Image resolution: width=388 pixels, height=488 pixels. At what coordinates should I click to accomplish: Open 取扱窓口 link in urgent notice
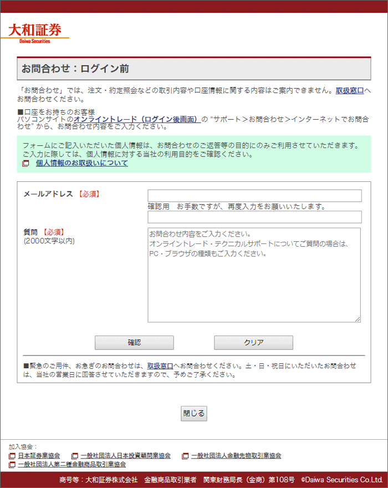[x=160, y=366]
